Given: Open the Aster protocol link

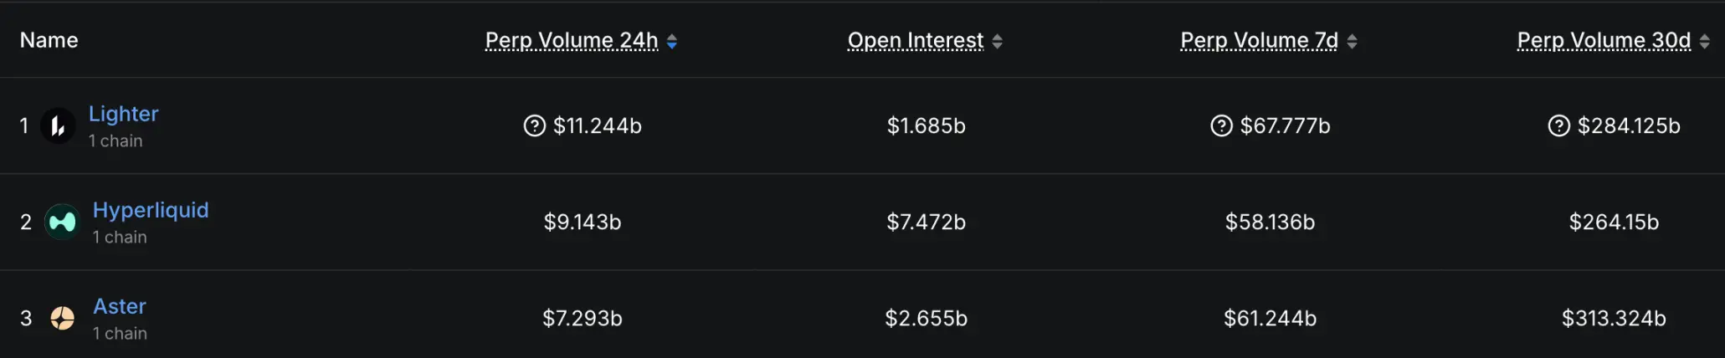Looking at the screenshot, I should [120, 306].
